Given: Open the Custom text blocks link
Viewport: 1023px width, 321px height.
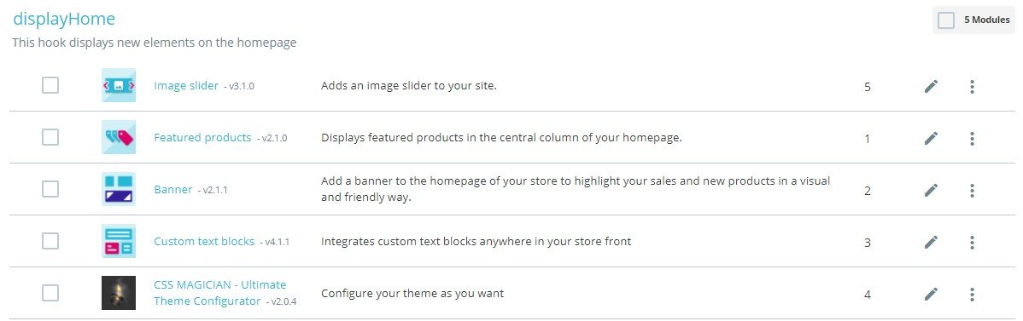Looking at the screenshot, I should point(204,242).
